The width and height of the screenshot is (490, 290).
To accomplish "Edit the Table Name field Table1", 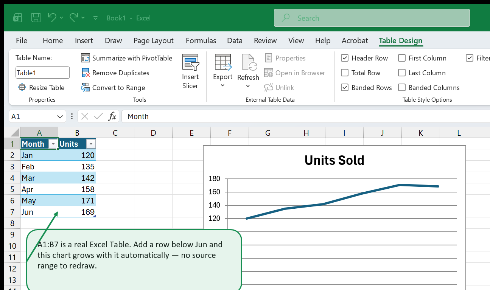I will pos(42,73).
